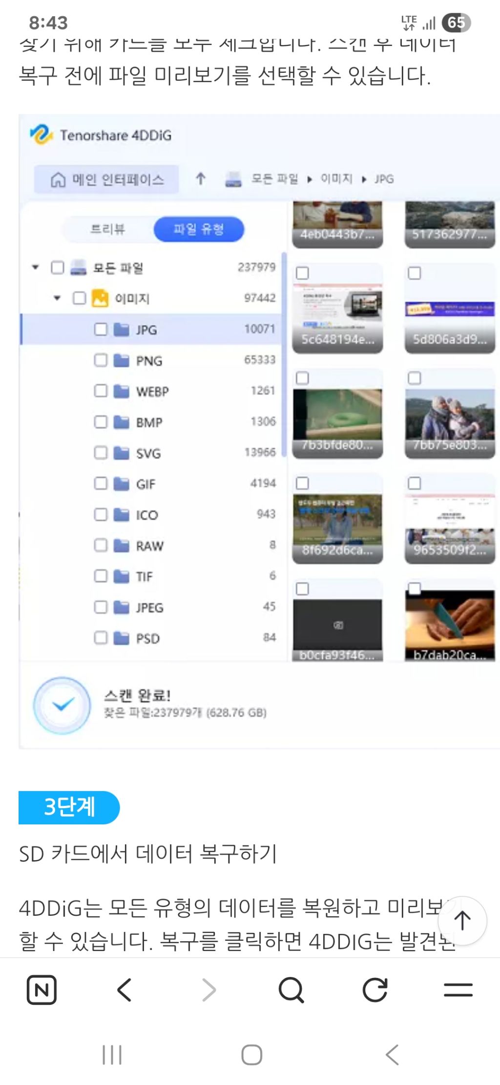
Task: Select the JPEG row showing 45
Action: 150,607
